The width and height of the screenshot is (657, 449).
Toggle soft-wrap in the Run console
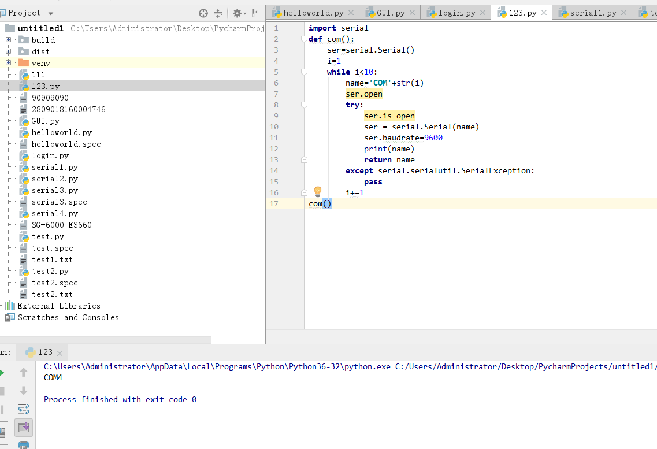coord(24,409)
